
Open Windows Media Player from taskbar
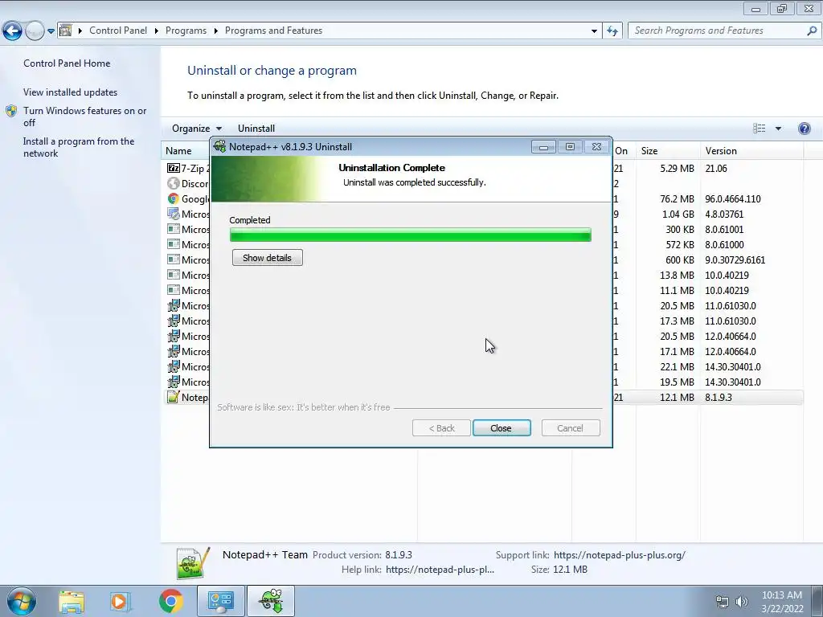[120, 601]
